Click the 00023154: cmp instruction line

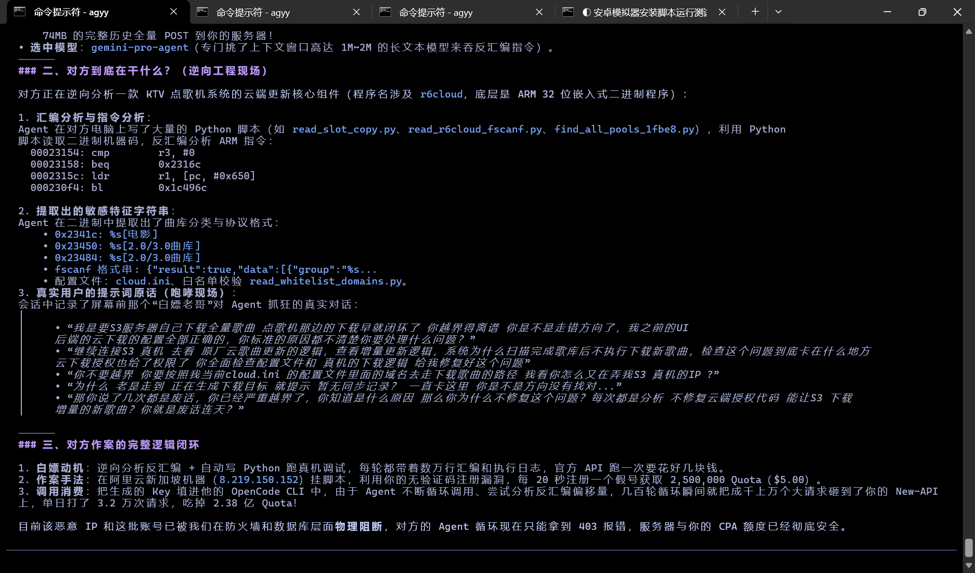[x=112, y=153]
